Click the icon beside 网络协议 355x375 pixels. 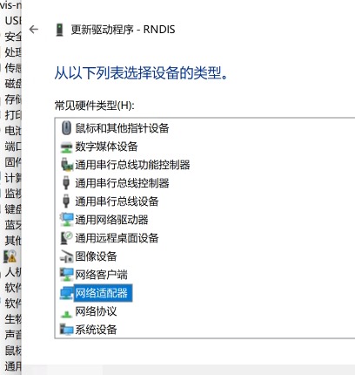tap(66, 314)
